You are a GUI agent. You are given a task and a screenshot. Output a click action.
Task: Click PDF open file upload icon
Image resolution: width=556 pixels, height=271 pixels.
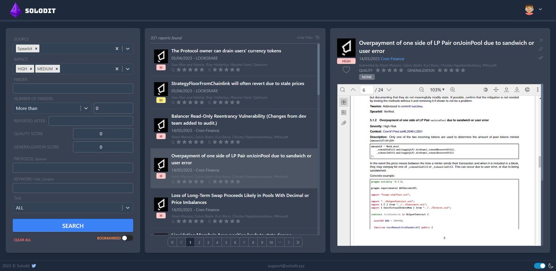point(506,89)
